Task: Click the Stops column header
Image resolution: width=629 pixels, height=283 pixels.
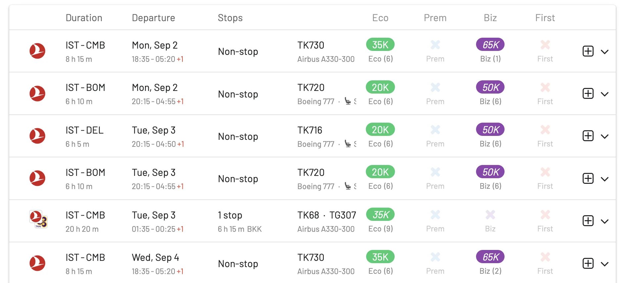Action: (x=230, y=18)
